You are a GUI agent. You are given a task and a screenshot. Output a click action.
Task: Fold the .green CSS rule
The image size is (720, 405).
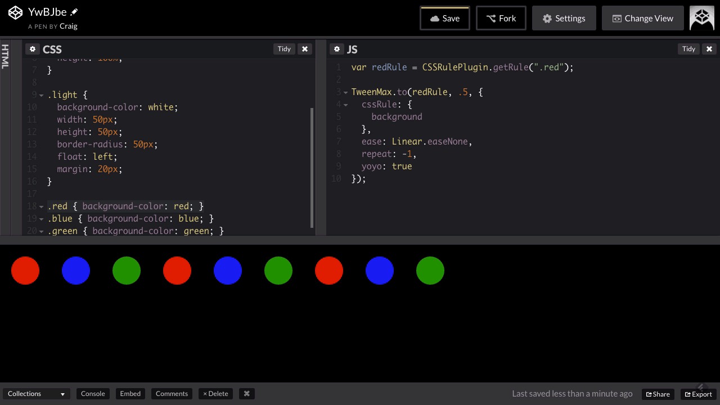[41, 231]
